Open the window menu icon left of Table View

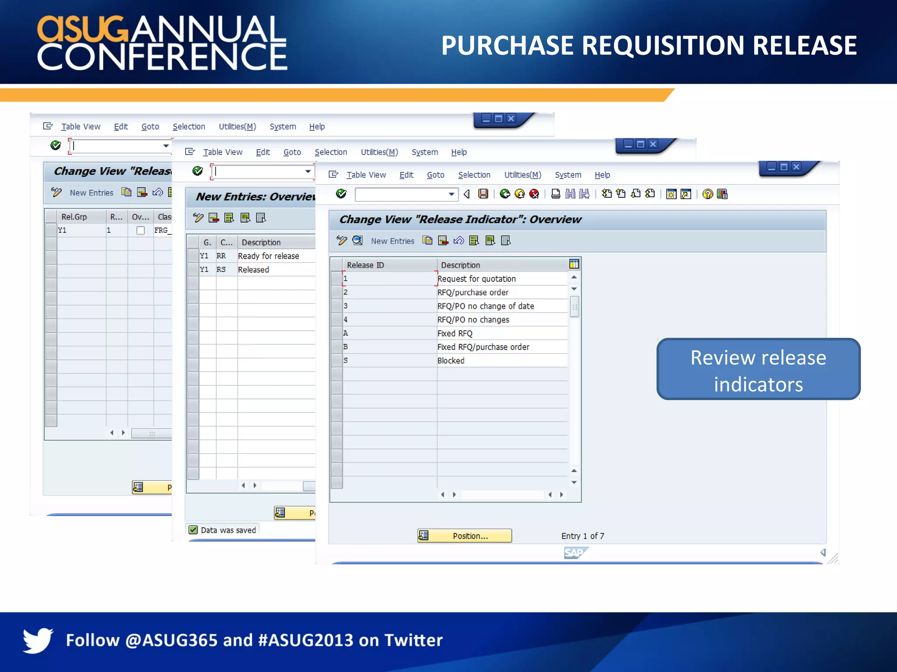(x=333, y=175)
